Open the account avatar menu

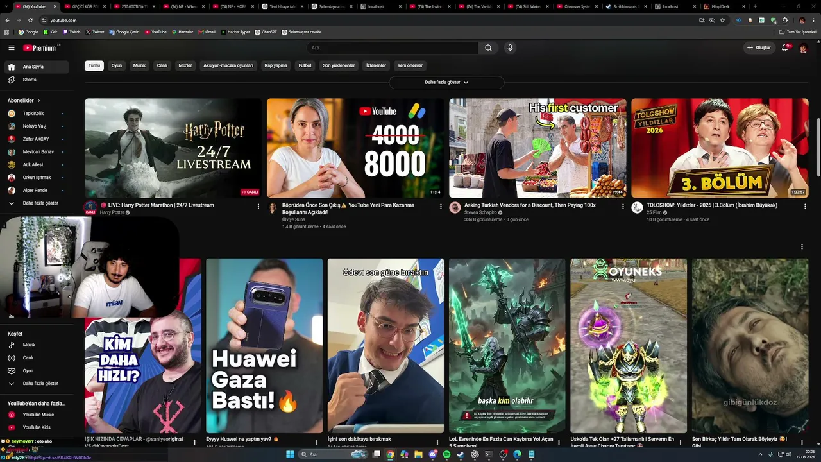pos(803,48)
